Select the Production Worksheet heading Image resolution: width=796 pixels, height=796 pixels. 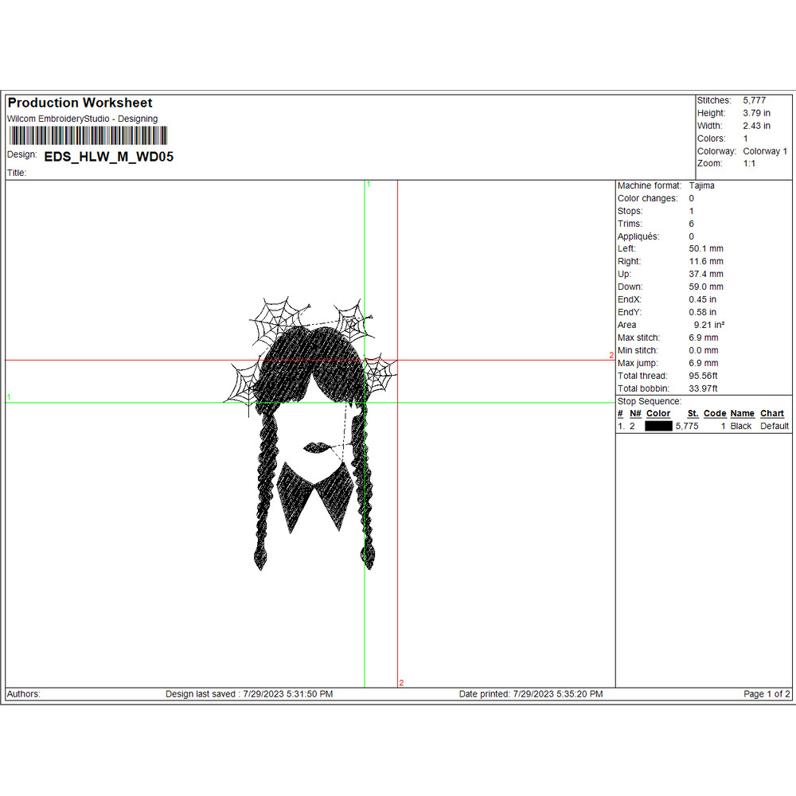click(x=80, y=103)
